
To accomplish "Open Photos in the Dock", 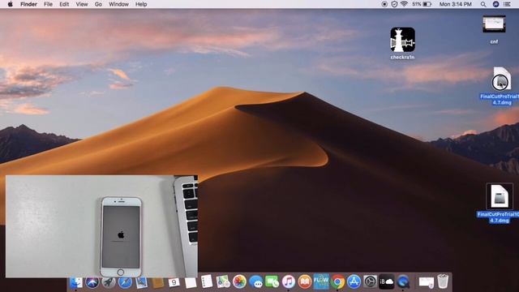I will (x=239, y=282).
